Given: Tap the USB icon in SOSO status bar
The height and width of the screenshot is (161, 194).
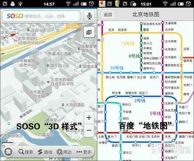Looking at the screenshot, I should pos(20,4).
